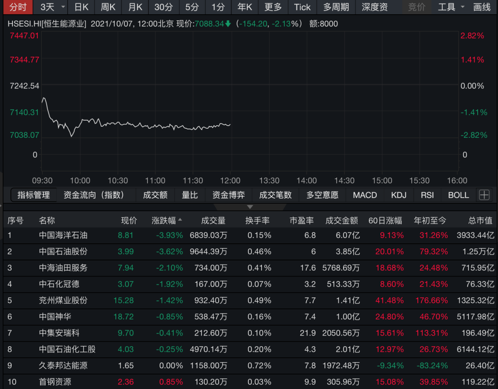Sort by 市盈率 column header

302,220
